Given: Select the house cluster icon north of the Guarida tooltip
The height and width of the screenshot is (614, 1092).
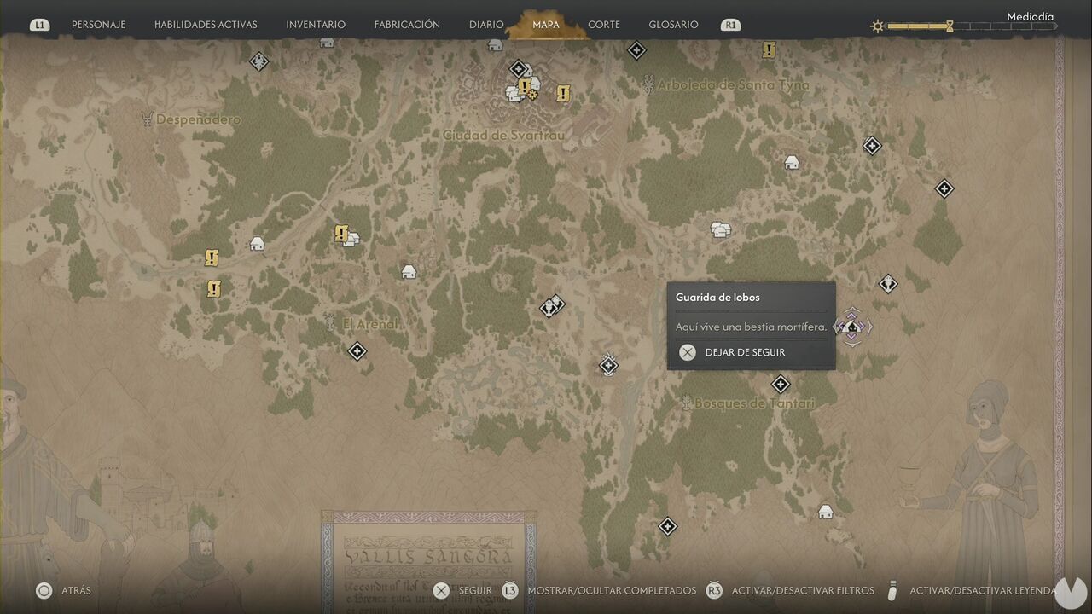Looking at the screenshot, I should (721, 229).
